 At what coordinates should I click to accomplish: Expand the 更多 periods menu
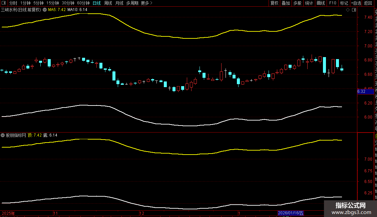click(x=146, y=3)
